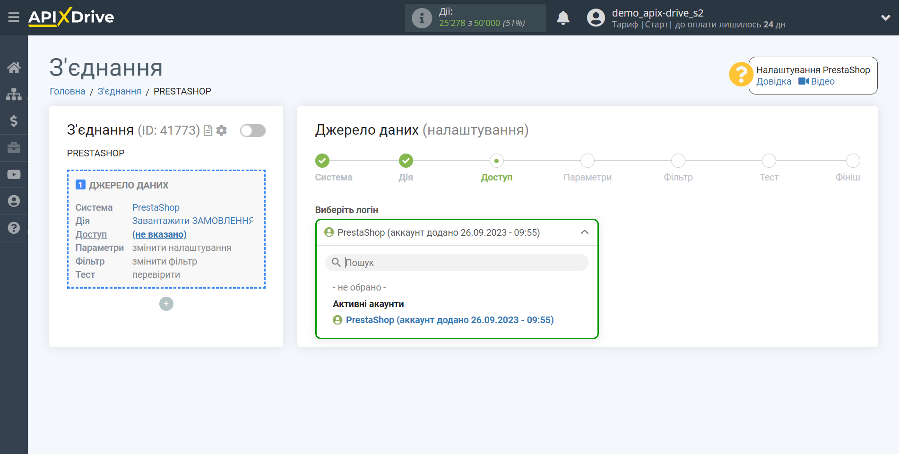Open the actions info icon
The image size is (899, 454).
coord(422,18)
